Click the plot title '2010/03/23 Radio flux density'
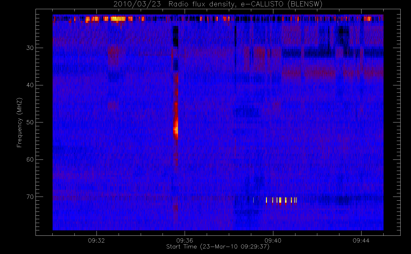 pos(218,4)
